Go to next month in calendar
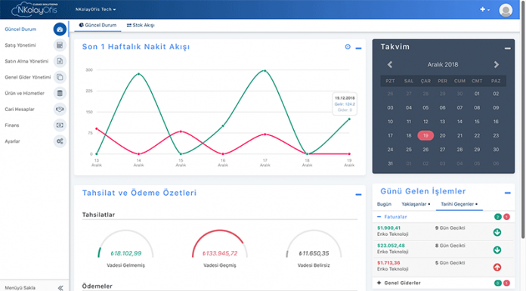Image resolution: width=526 pixels, height=291 pixels. [496, 64]
